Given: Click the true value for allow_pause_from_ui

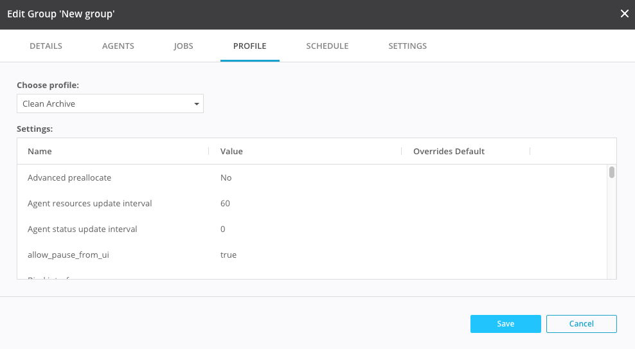Looking at the screenshot, I should point(228,255).
